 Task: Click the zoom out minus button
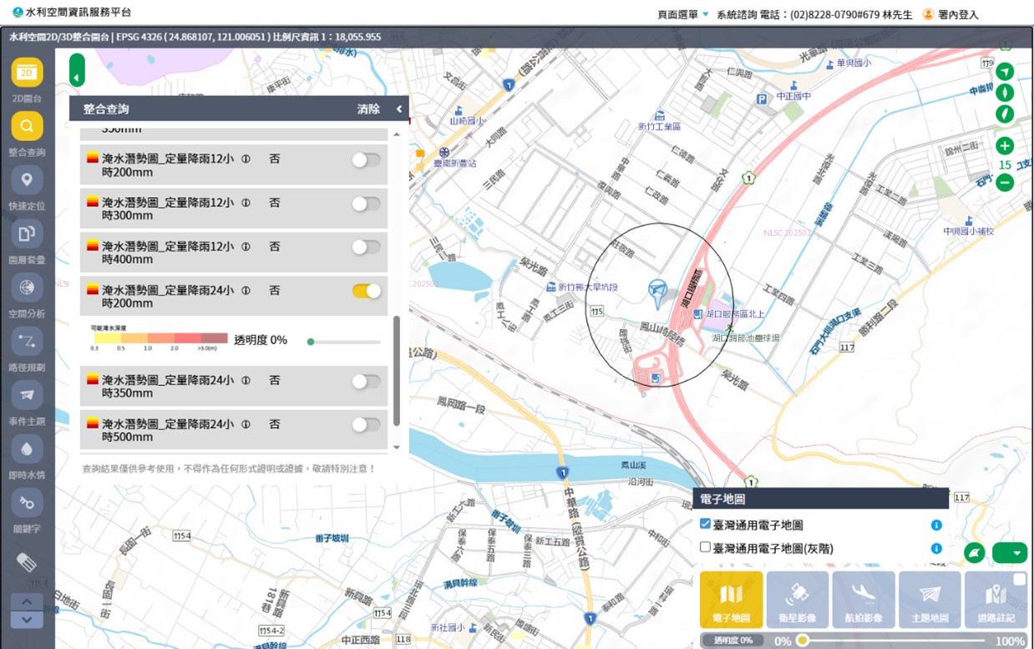[x=1005, y=183]
